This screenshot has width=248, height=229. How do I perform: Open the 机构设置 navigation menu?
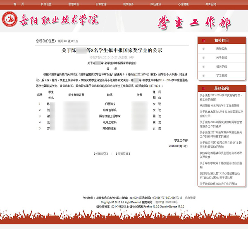coord(46,4)
